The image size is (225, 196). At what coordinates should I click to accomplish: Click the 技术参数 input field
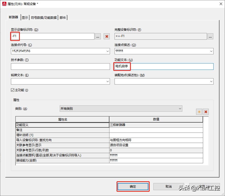point(60,67)
